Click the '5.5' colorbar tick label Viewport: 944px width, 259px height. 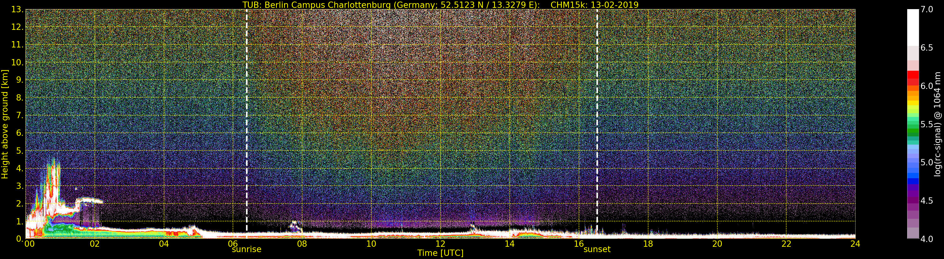point(926,124)
